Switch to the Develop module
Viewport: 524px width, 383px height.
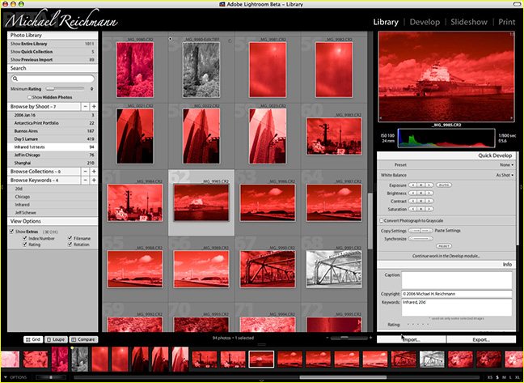pyautogui.click(x=425, y=22)
